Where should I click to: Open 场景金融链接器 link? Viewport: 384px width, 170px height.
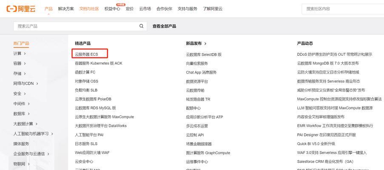(199, 144)
